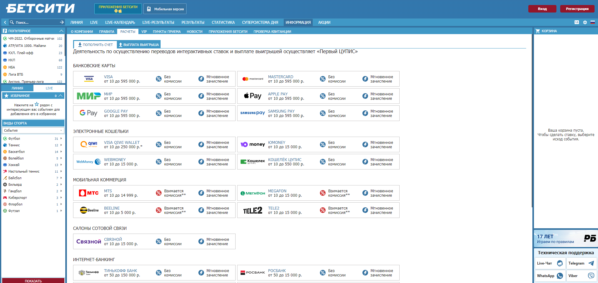The width and height of the screenshot is (598, 283).
Task: Click the МегаФон logo
Action: pos(252,193)
